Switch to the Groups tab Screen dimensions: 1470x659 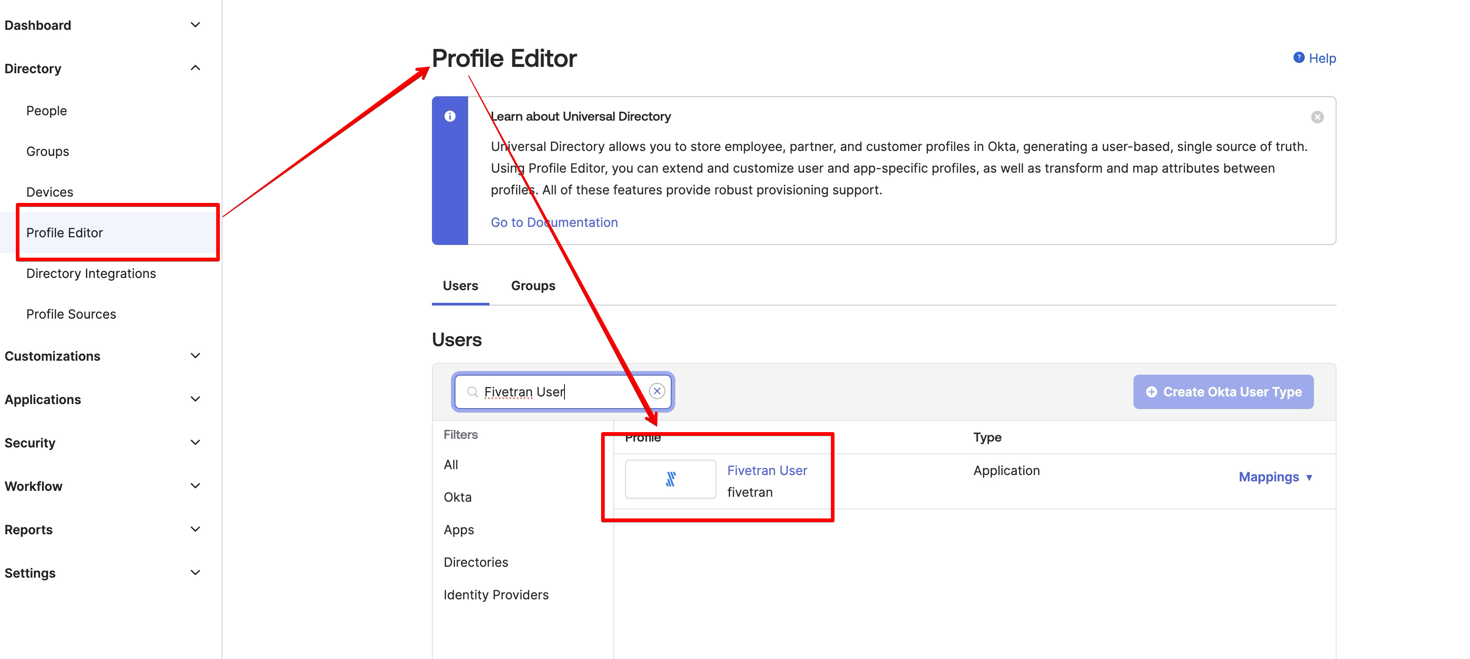coord(533,286)
